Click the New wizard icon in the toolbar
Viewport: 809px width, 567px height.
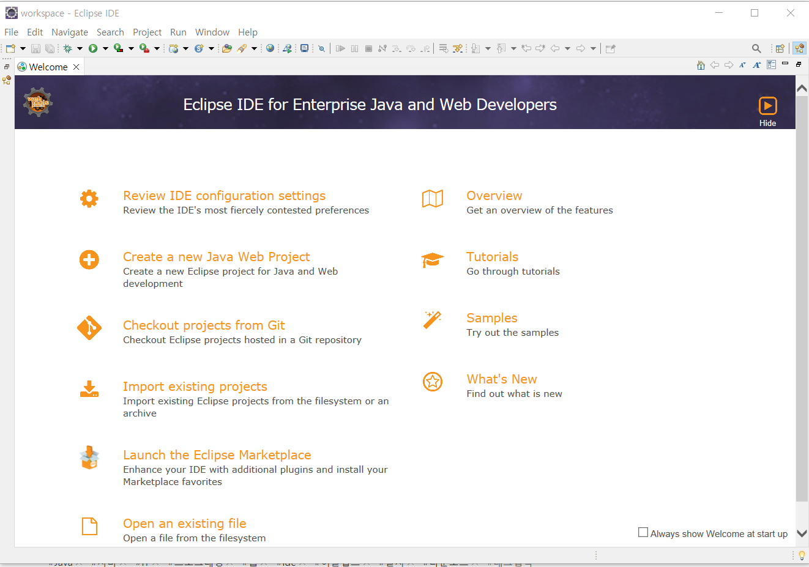[9, 48]
